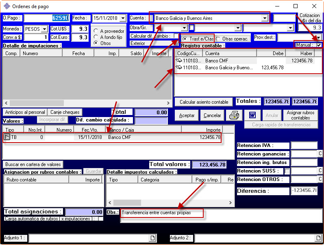Select the 'Otras operac.' radio button
The height and width of the screenshot is (245, 324).
click(x=218, y=39)
